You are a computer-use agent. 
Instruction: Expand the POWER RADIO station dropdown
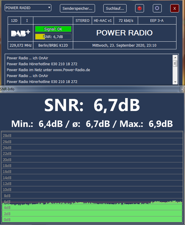[x=49, y=8]
